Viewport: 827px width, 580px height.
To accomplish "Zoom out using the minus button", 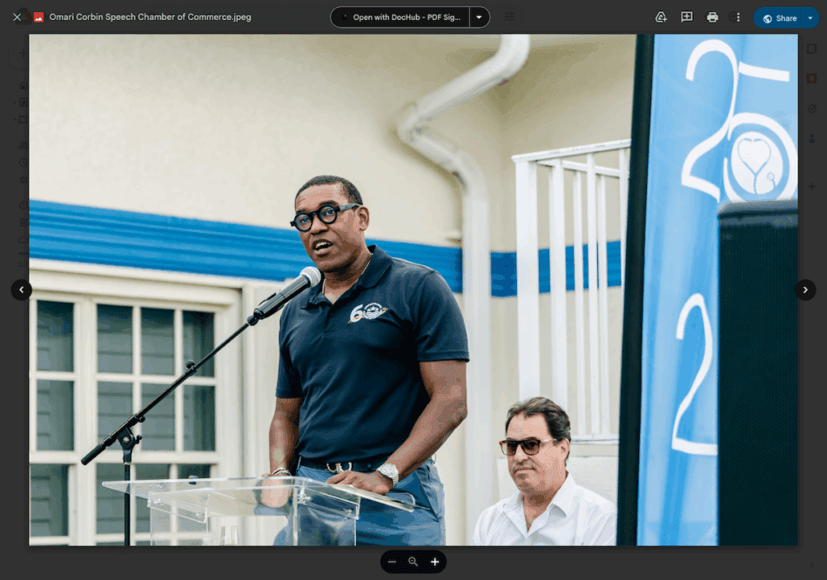I will coord(392,562).
